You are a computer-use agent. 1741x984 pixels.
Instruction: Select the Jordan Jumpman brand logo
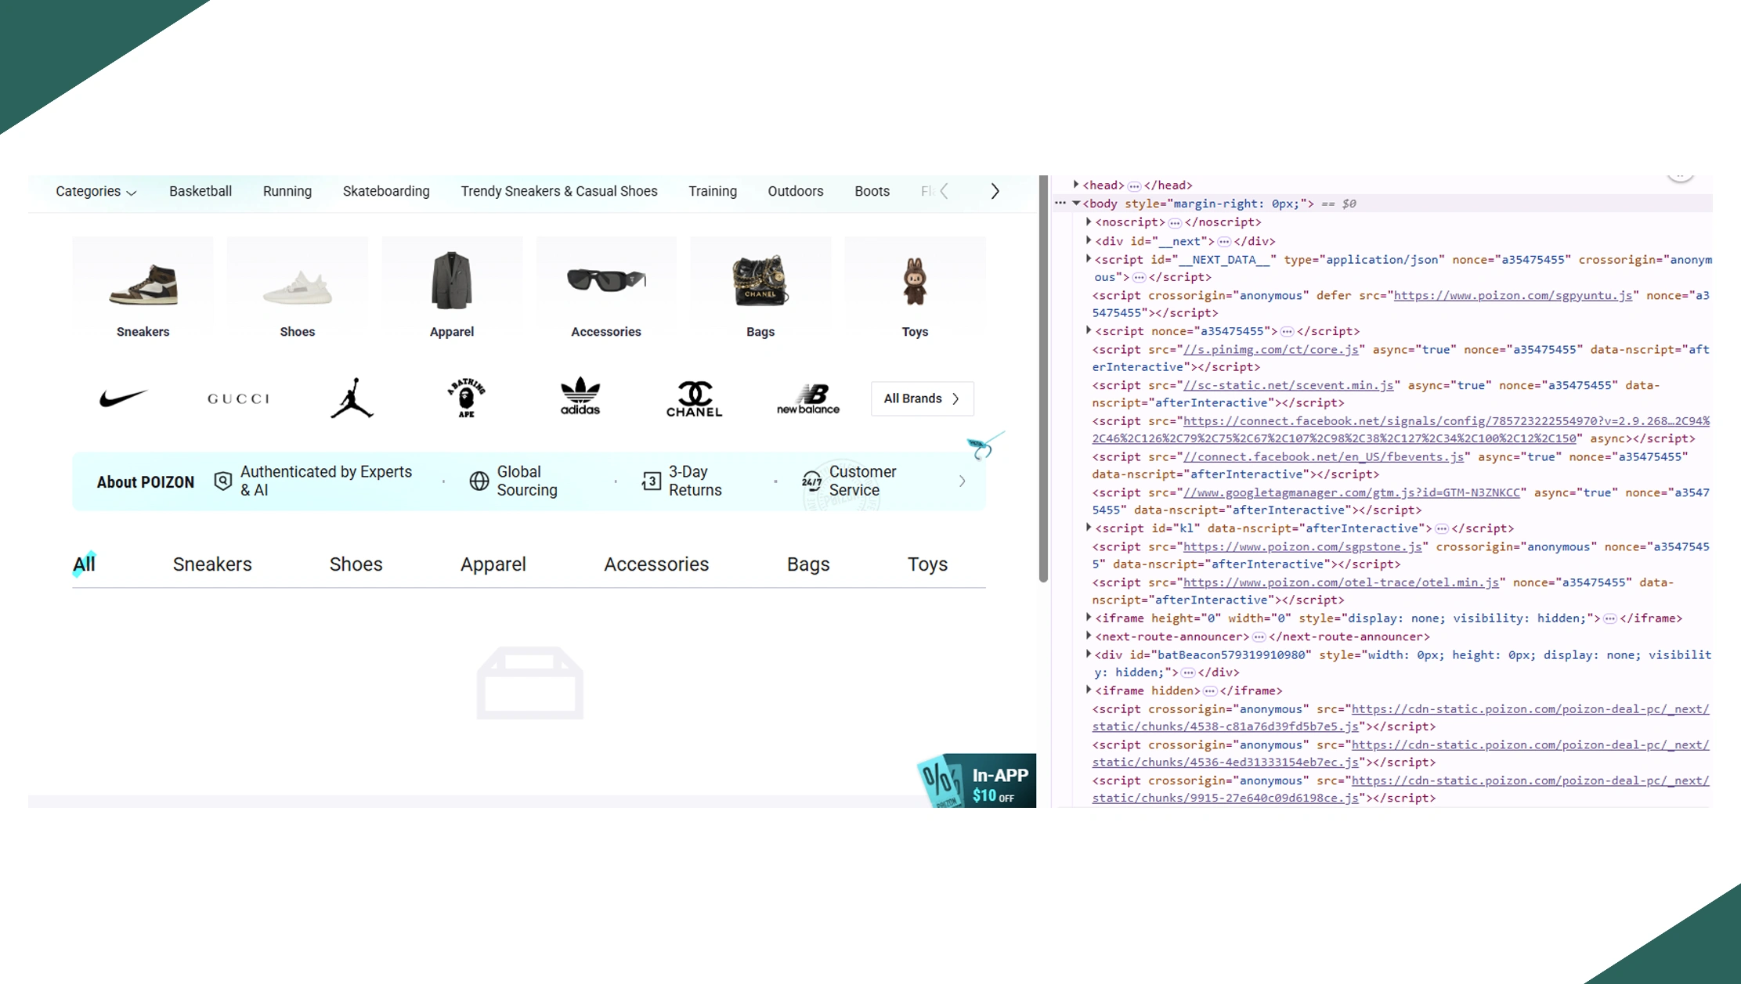coord(352,398)
